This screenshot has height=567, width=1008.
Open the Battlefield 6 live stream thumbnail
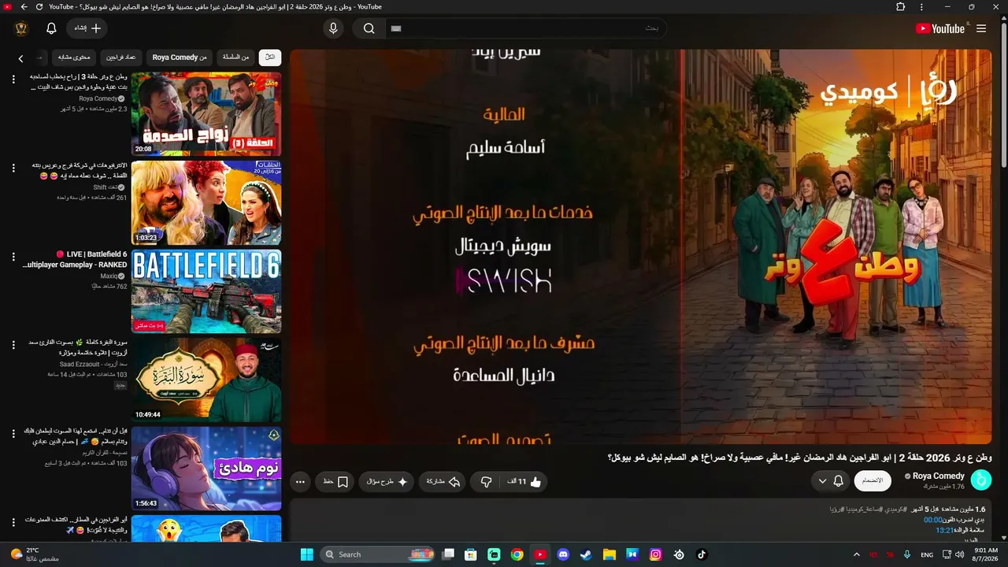206,291
